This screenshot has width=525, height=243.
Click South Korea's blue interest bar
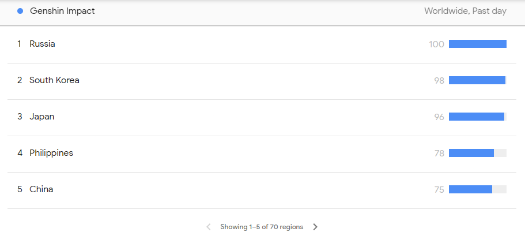pyautogui.click(x=477, y=80)
